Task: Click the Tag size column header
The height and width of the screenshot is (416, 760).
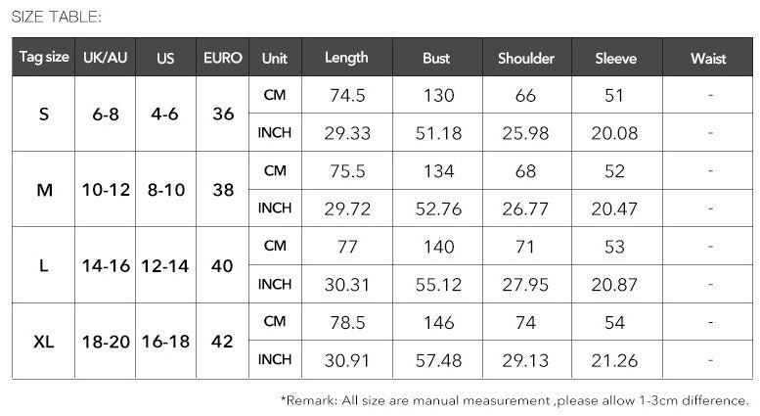Action: pos(44,57)
